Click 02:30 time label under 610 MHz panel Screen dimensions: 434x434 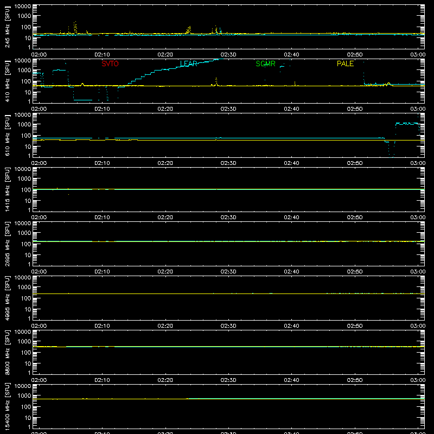pos(228,163)
